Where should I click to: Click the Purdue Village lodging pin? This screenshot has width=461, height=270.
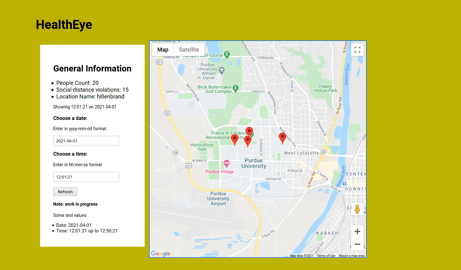tap(227, 163)
